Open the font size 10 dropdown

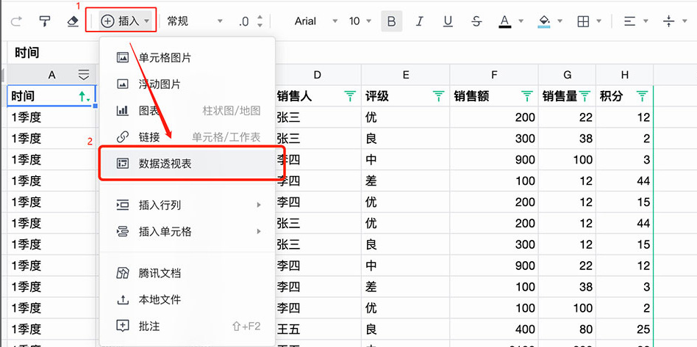tap(360, 21)
